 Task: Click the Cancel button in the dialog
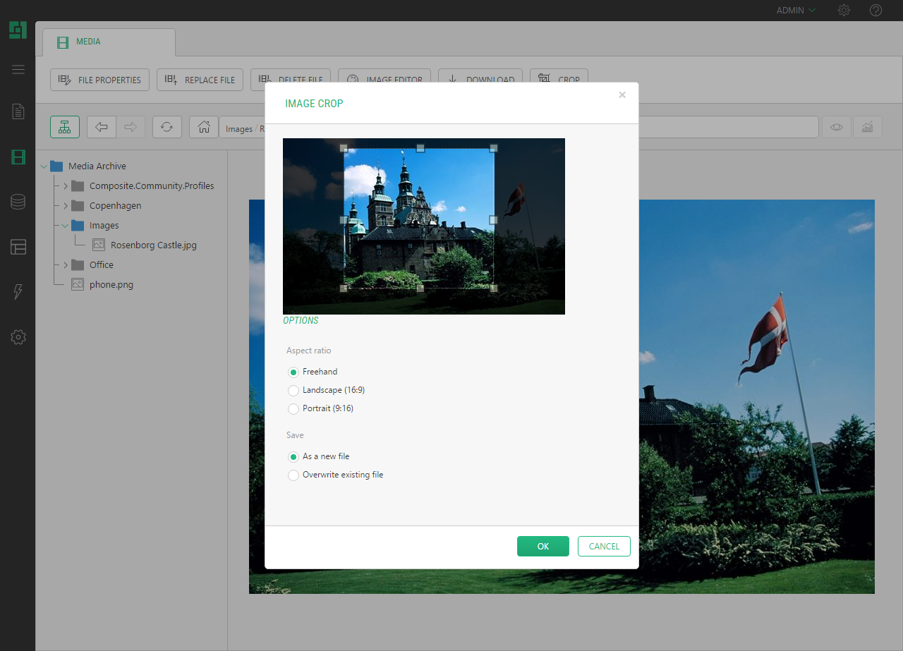pyautogui.click(x=603, y=547)
